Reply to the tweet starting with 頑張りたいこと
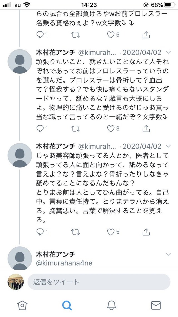 coord(40,128)
